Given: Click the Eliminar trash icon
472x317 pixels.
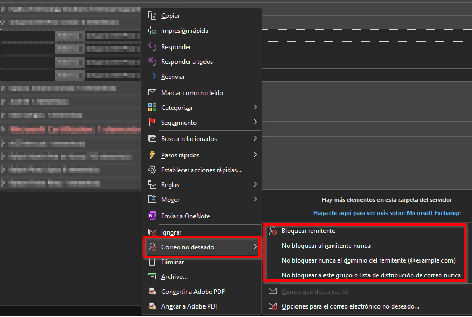Looking at the screenshot, I should pos(152,262).
